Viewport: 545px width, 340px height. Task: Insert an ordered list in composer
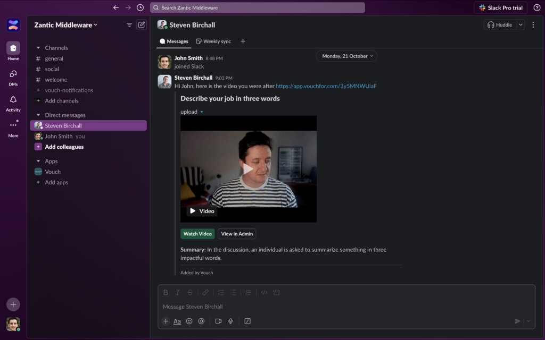[x=221, y=293]
